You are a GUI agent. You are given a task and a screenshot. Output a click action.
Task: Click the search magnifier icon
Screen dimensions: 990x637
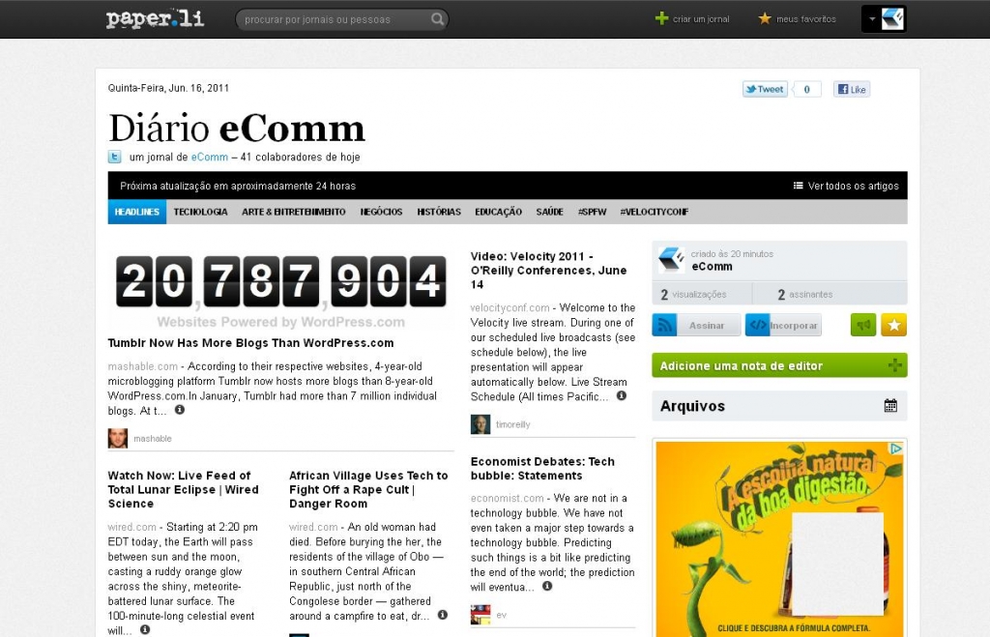click(x=437, y=19)
